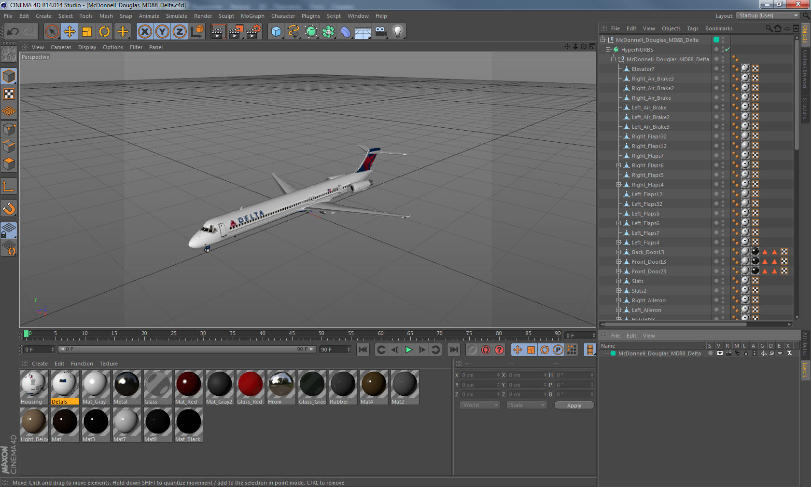
Task: Enable Axis mode
Action: [x=9, y=187]
